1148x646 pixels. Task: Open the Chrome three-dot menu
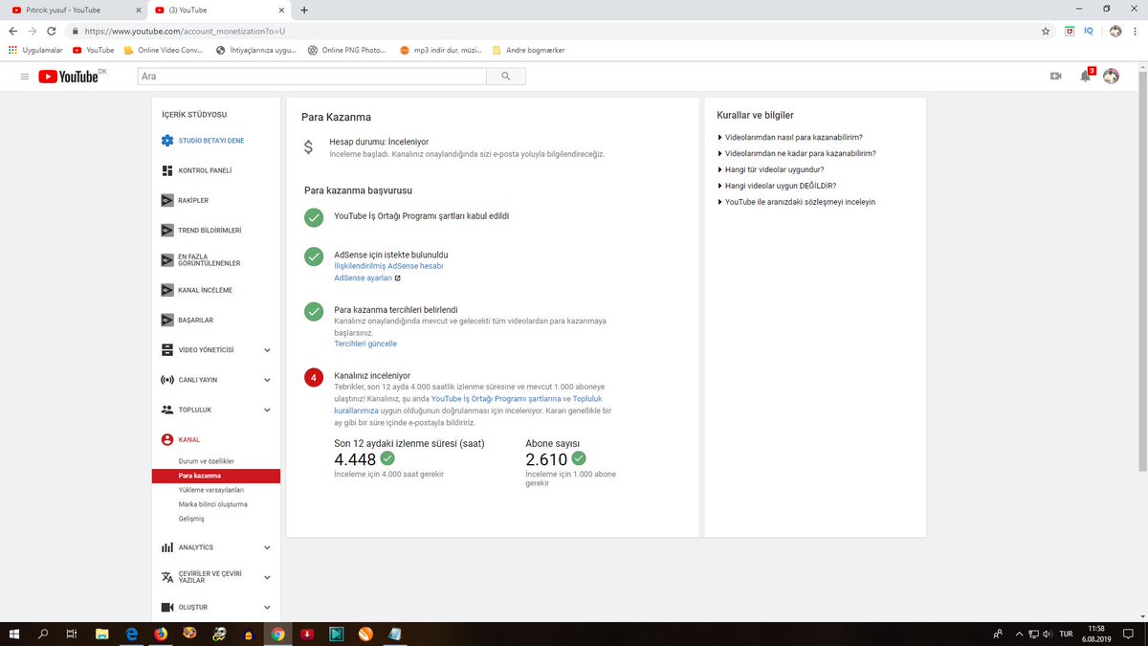pyautogui.click(x=1137, y=31)
